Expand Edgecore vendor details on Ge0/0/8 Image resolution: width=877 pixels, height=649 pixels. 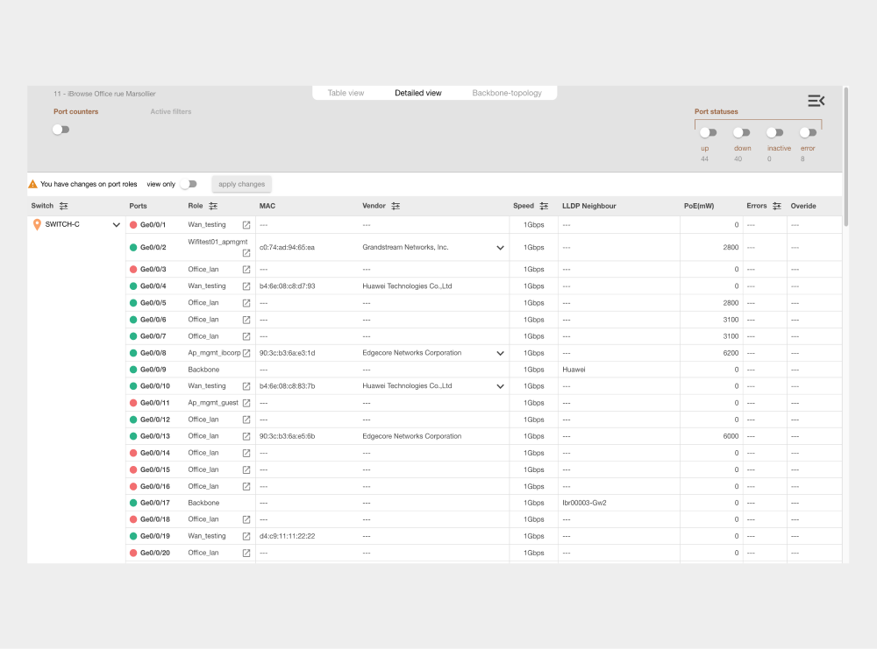(500, 353)
